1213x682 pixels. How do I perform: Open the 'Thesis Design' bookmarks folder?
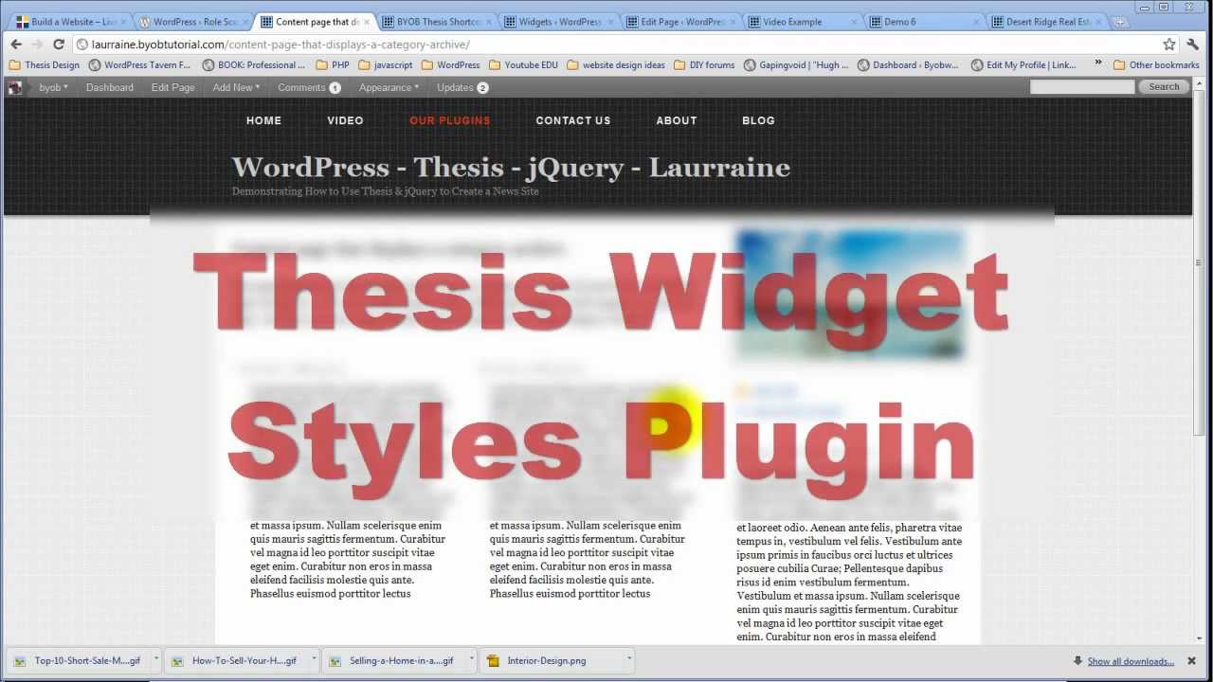[44, 65]
